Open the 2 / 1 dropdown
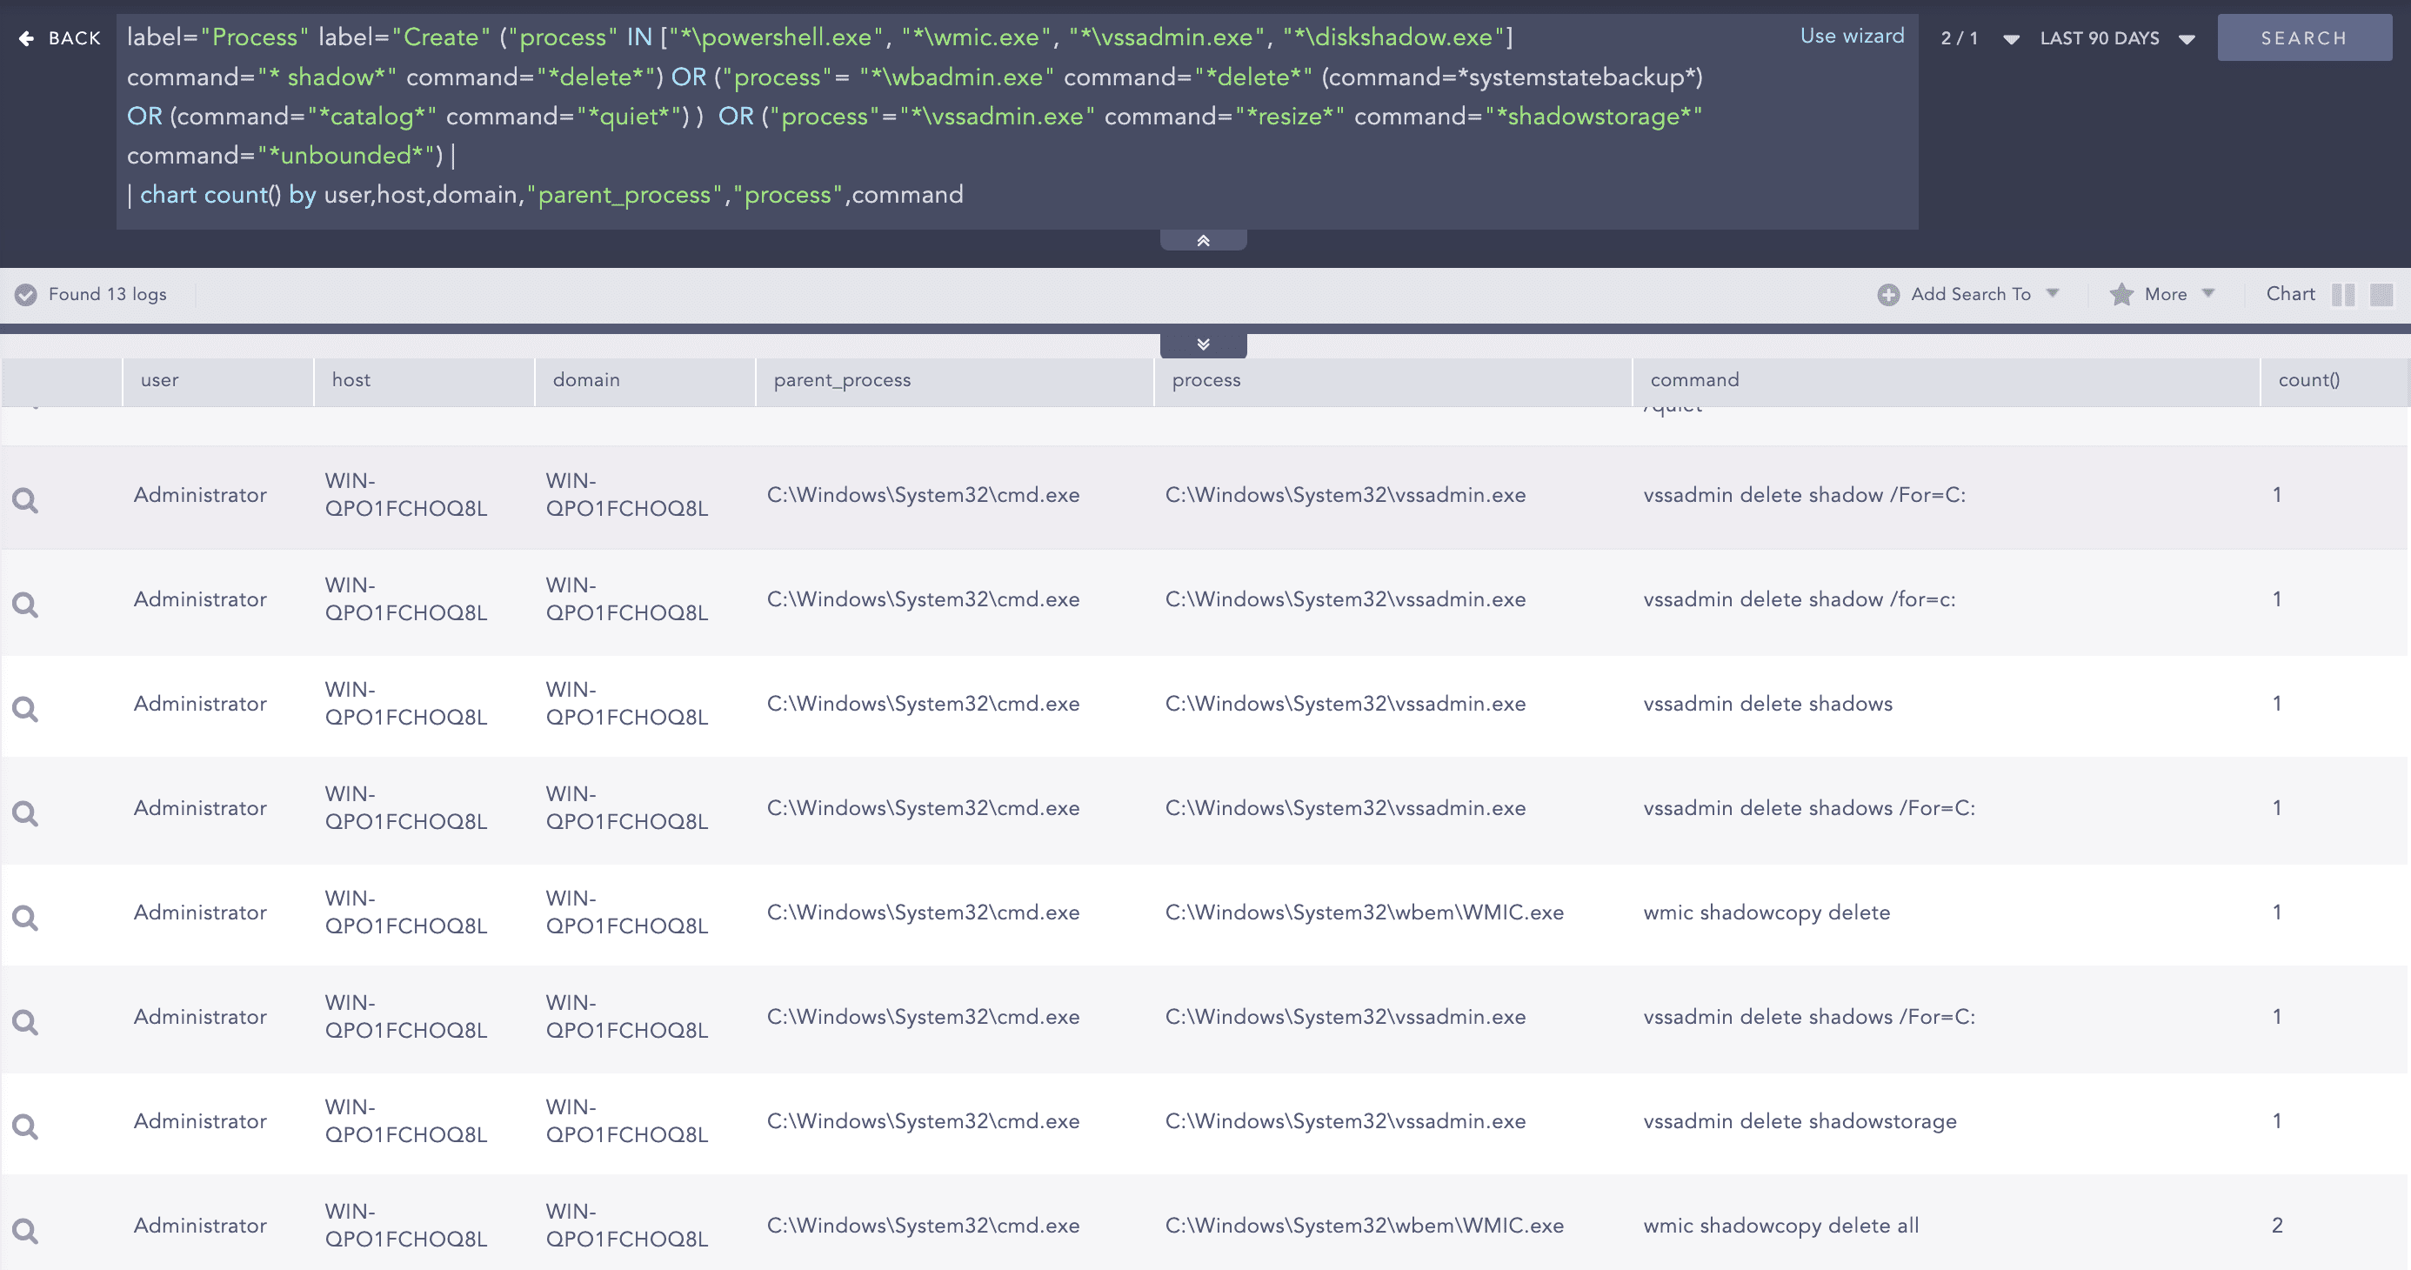 [1979, 38]
